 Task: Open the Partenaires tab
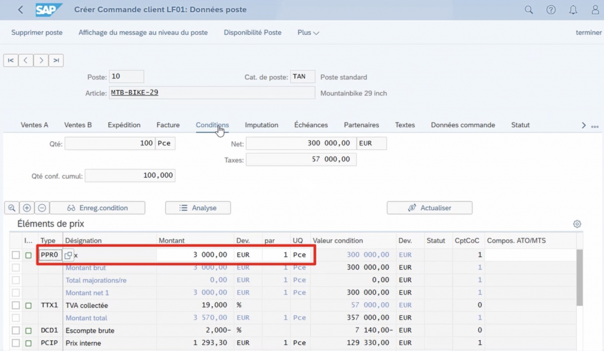362,125
